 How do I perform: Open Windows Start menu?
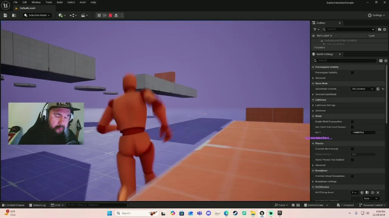point(109,213)
